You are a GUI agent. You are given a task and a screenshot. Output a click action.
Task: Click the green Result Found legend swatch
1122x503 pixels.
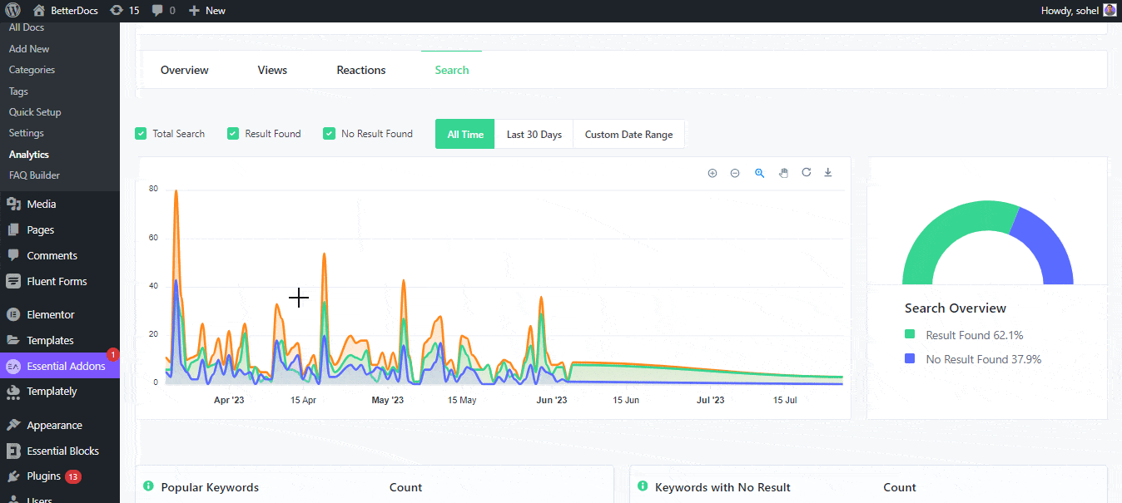coord(911,335)
